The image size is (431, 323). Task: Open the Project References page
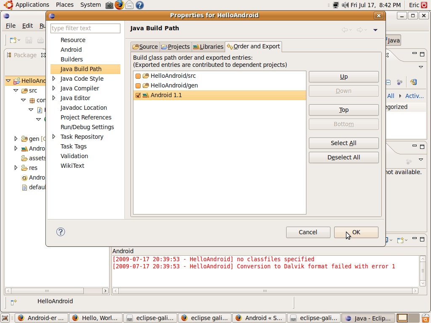pos(86,118)
